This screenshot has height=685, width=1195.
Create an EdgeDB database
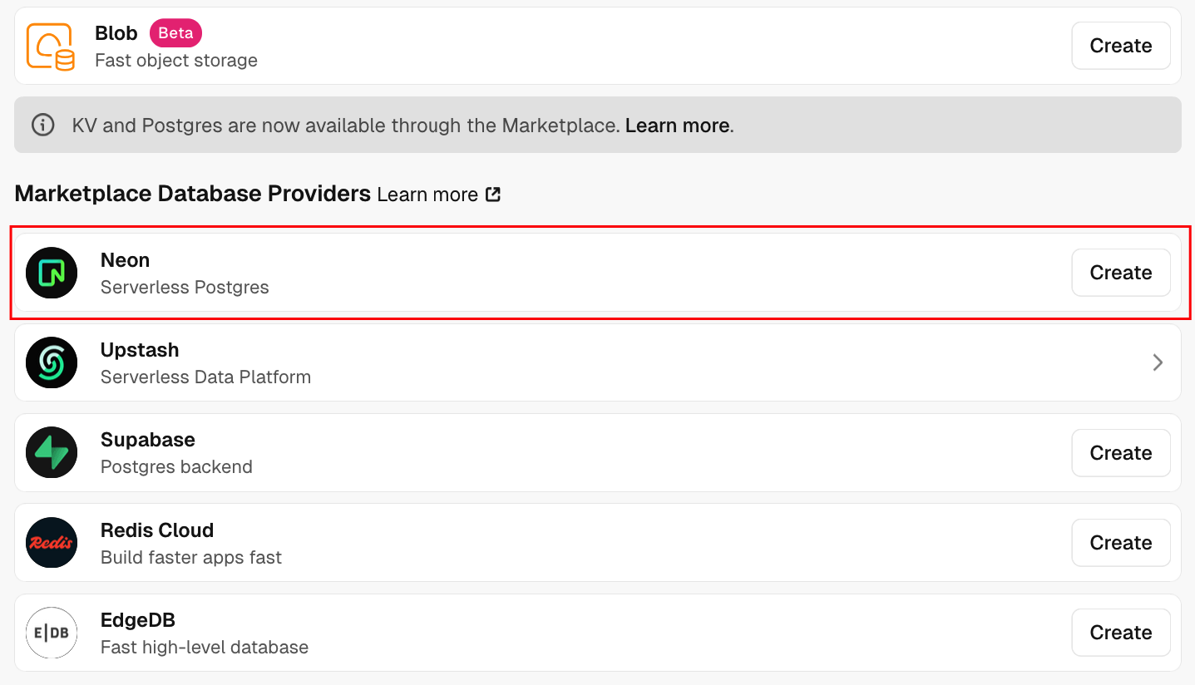coord(1120,633)
